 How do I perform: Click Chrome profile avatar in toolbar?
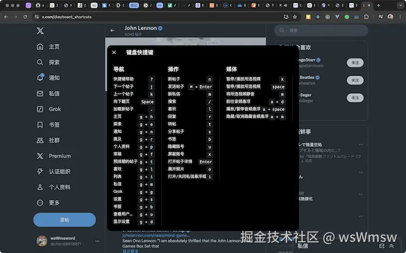(390, 17)
